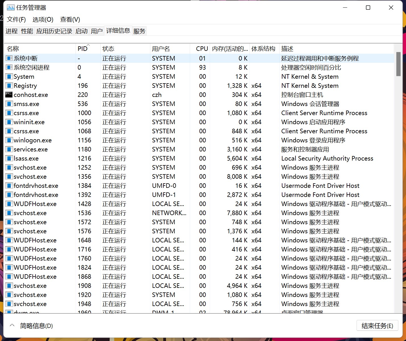Screen dimensions: 406x341
Task: Click icon of svchost.exe PID 1908
Action: [9, 286]
